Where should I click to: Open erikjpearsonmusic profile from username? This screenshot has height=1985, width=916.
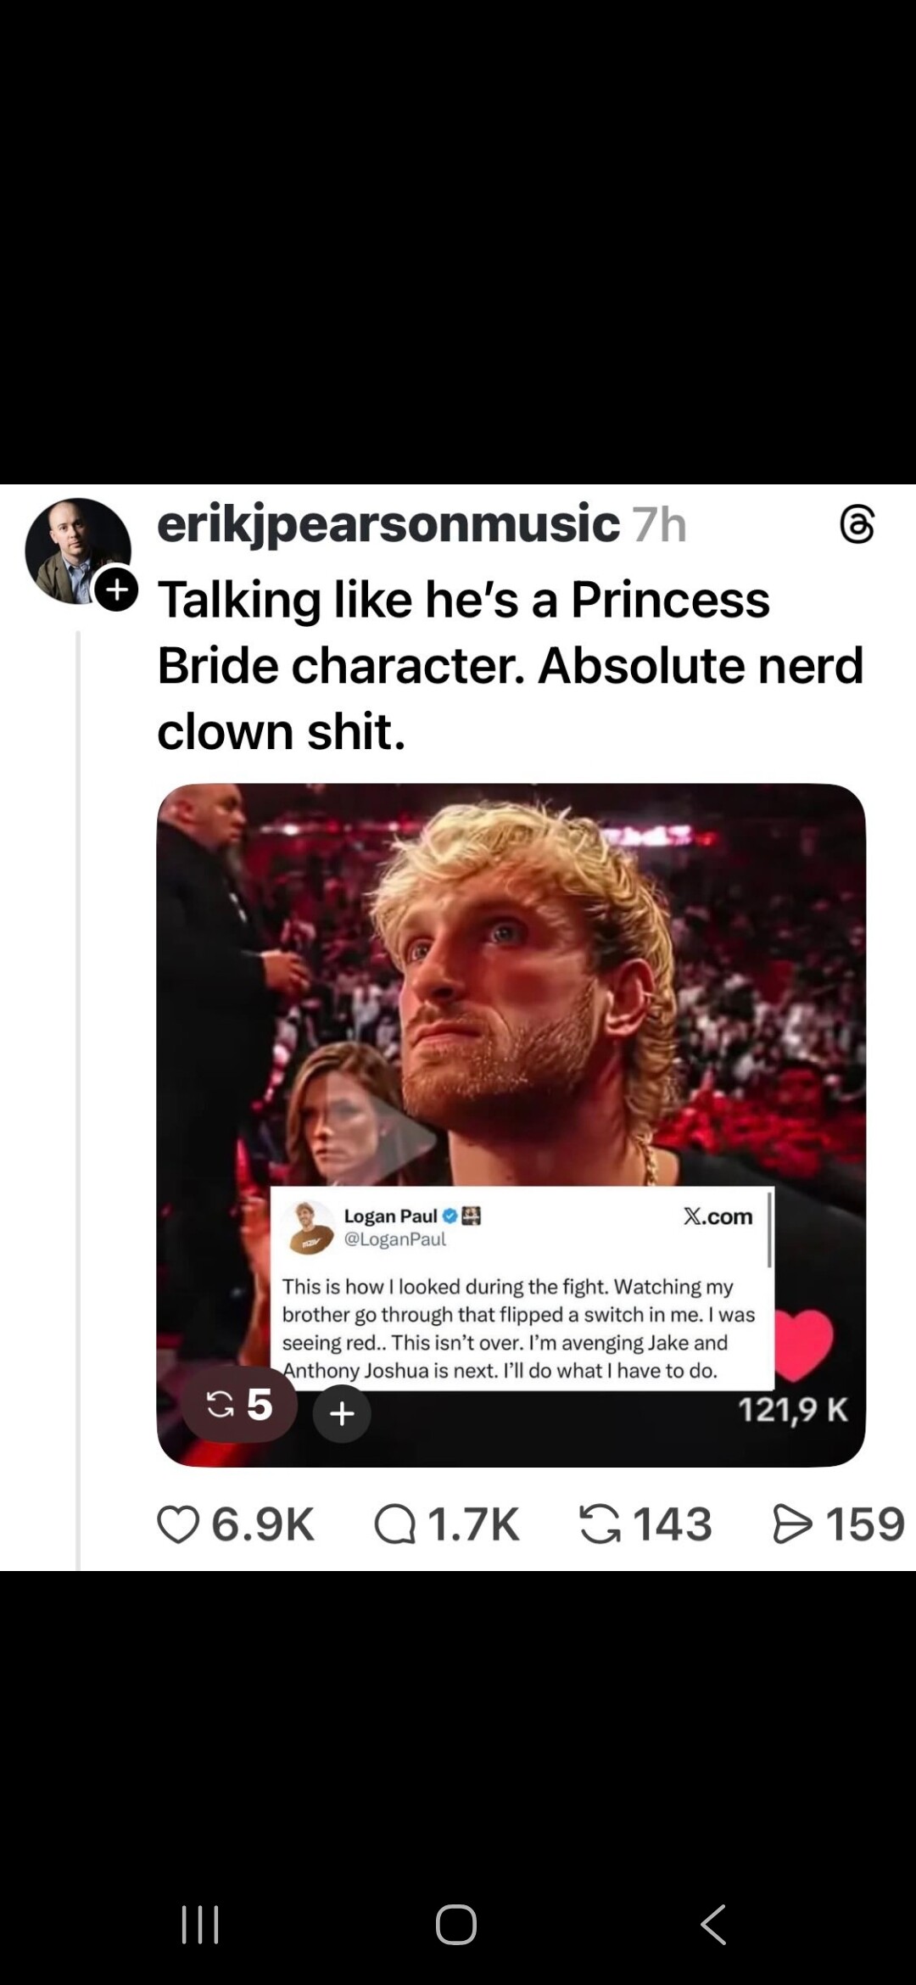388,523
